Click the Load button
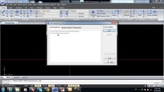164x92 pixels. pyautogui.click(x=109, y=31)
